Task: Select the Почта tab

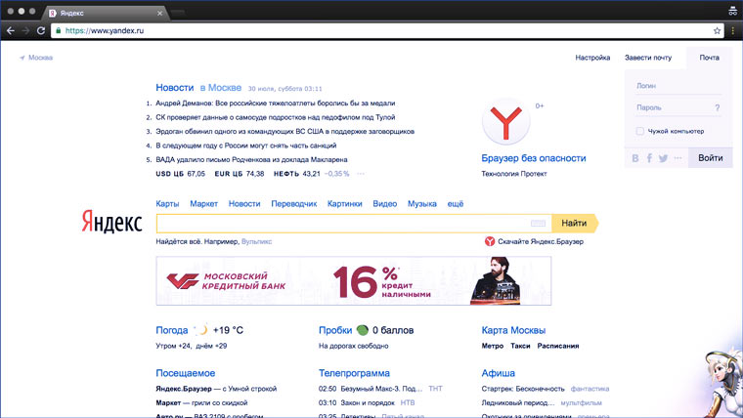Action: (710, 58)
